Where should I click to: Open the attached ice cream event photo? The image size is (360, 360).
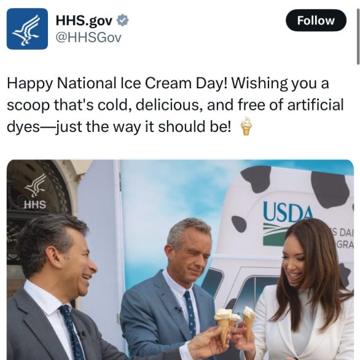pos(181,259)
